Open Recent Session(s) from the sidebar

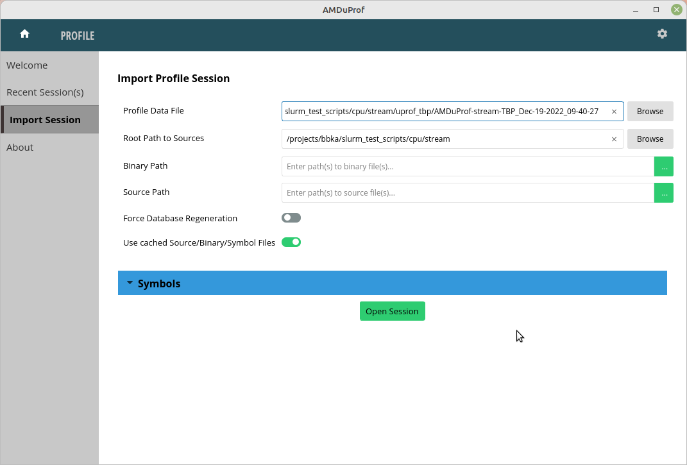click(x=45, y=92)
